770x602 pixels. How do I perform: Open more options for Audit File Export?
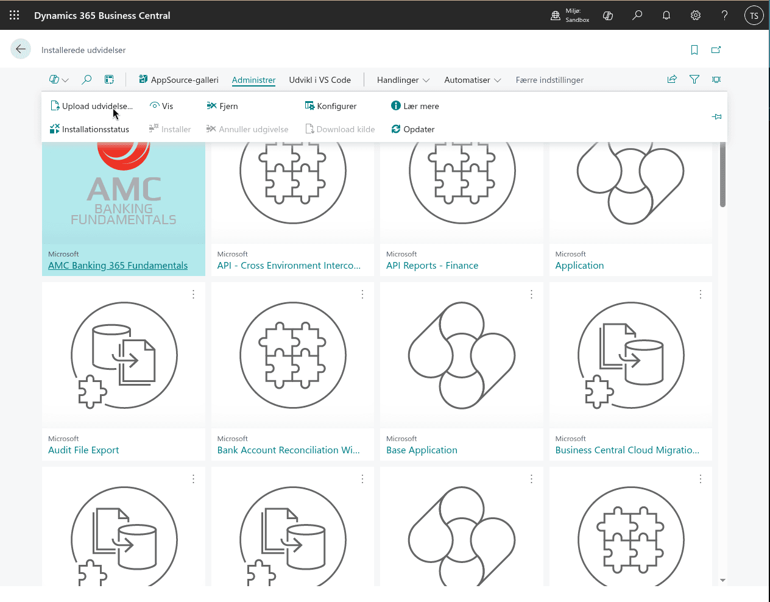pyautogui.click(x=194, y=294)
